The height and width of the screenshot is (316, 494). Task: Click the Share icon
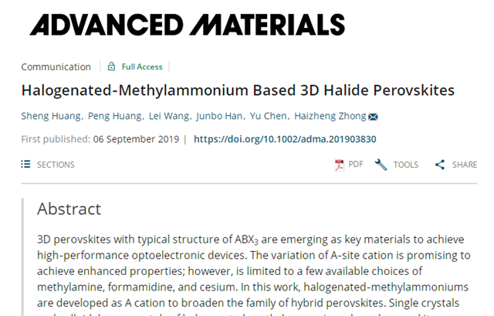coord(440,165)
